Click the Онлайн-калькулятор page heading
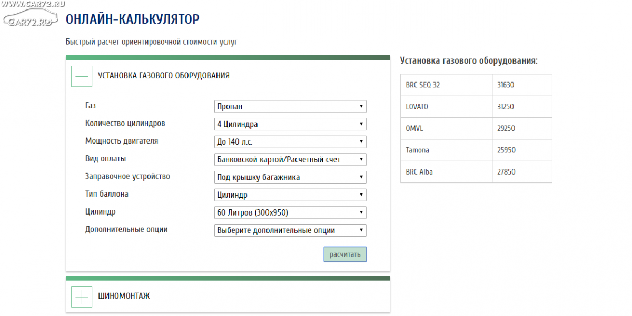The height and width of the screenshot is (316, 632). (x=132, y=20)
